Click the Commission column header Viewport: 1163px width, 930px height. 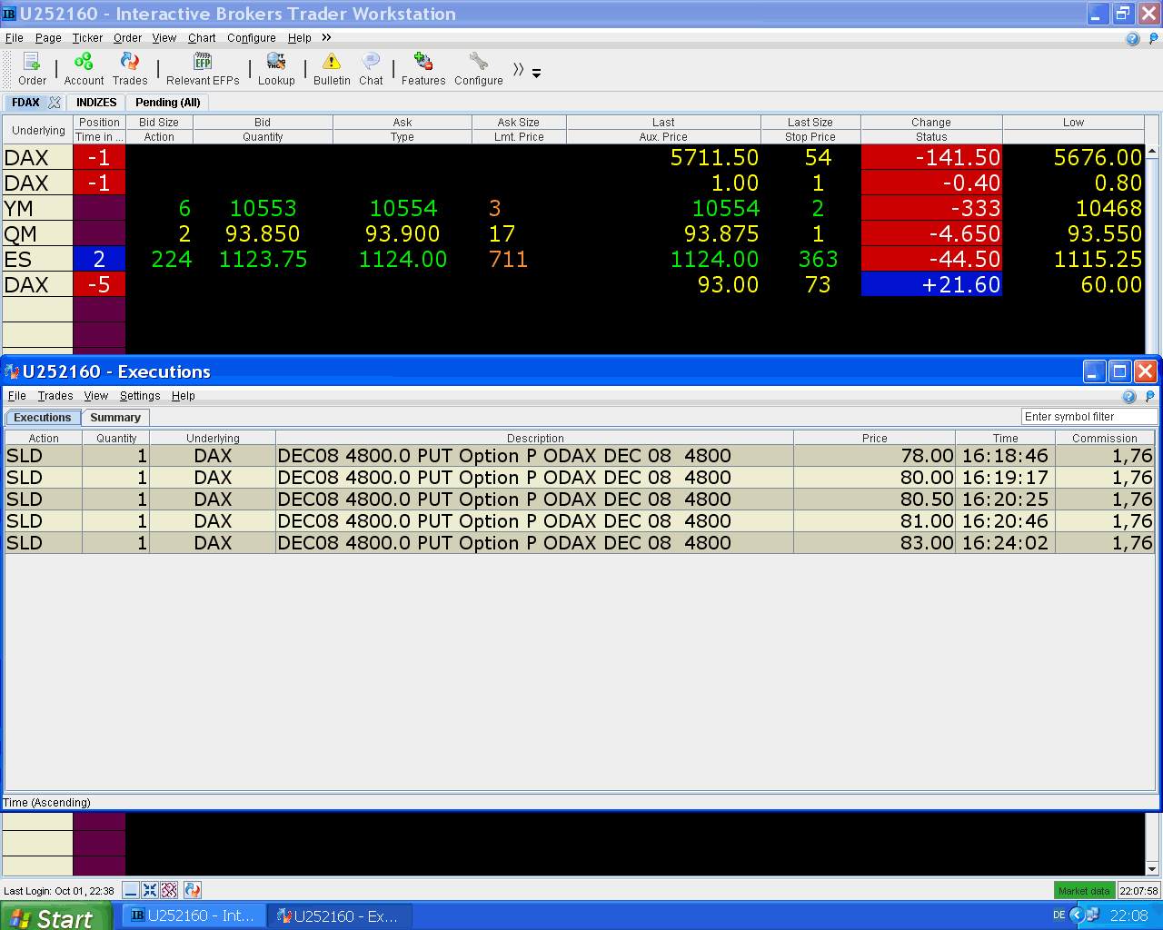(x=1105, y=438)
